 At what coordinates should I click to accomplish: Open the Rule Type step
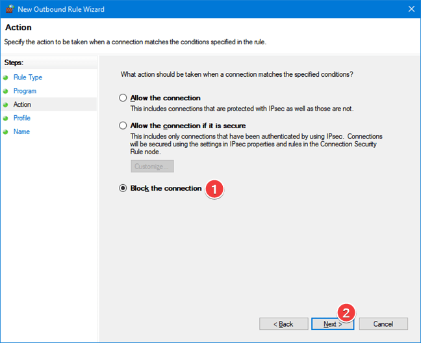(x=28, y=77)
